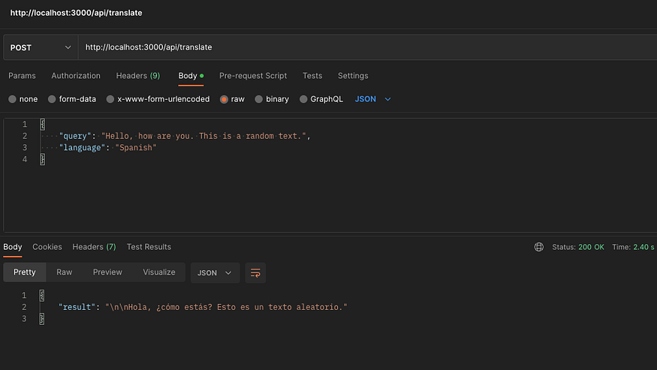Screen dimensions: 657x370
Task: Select the binary body radio button
Action: tap(259, 99)
